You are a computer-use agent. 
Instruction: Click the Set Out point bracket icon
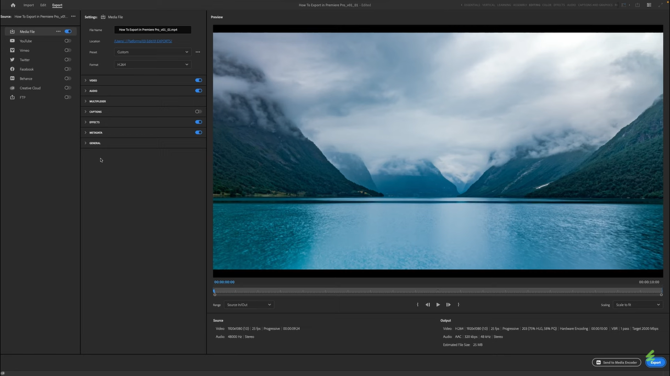459,304
